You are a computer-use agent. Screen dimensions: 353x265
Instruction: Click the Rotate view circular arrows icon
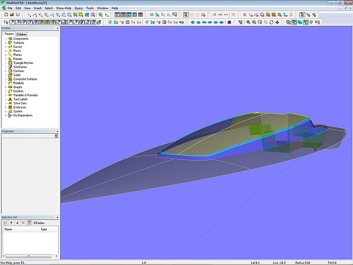coord(271,22)
